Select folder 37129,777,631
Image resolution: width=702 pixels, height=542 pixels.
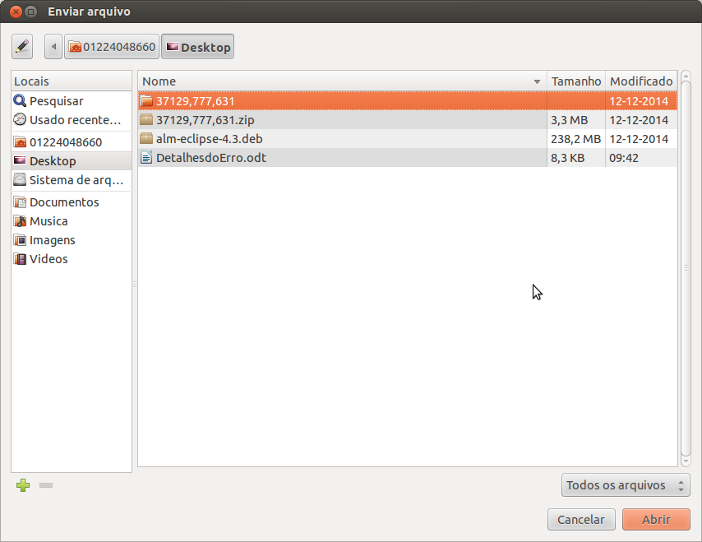click(408, 101)
